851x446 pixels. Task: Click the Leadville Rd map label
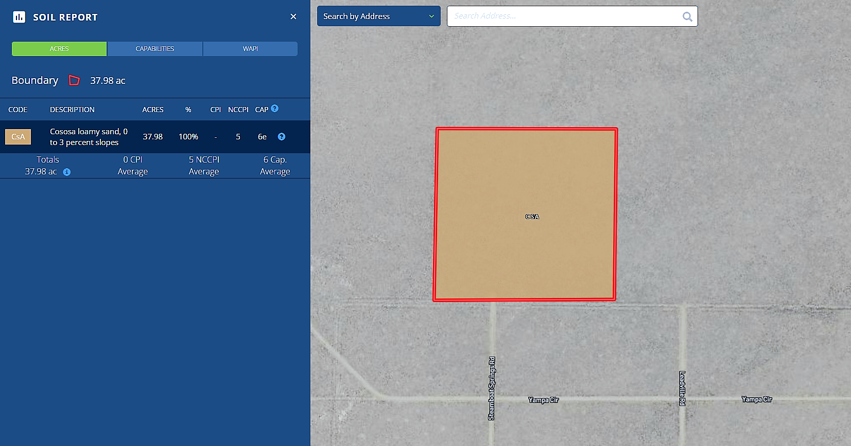pos(682,388)
